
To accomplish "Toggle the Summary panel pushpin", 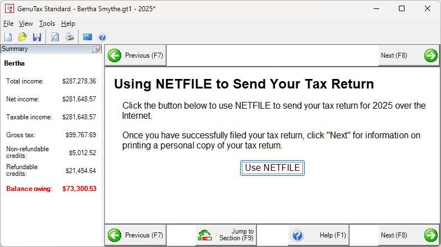I will tap(97, 49).
